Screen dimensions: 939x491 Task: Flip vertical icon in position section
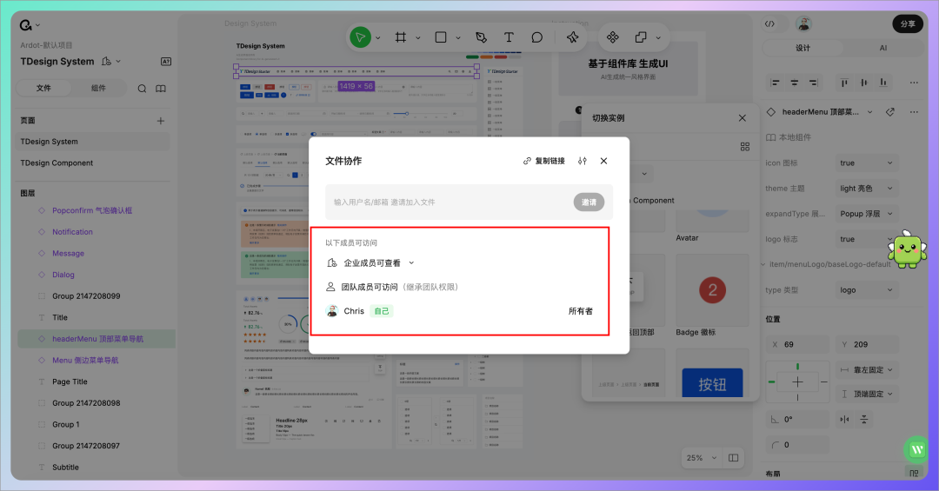point(864,419)
